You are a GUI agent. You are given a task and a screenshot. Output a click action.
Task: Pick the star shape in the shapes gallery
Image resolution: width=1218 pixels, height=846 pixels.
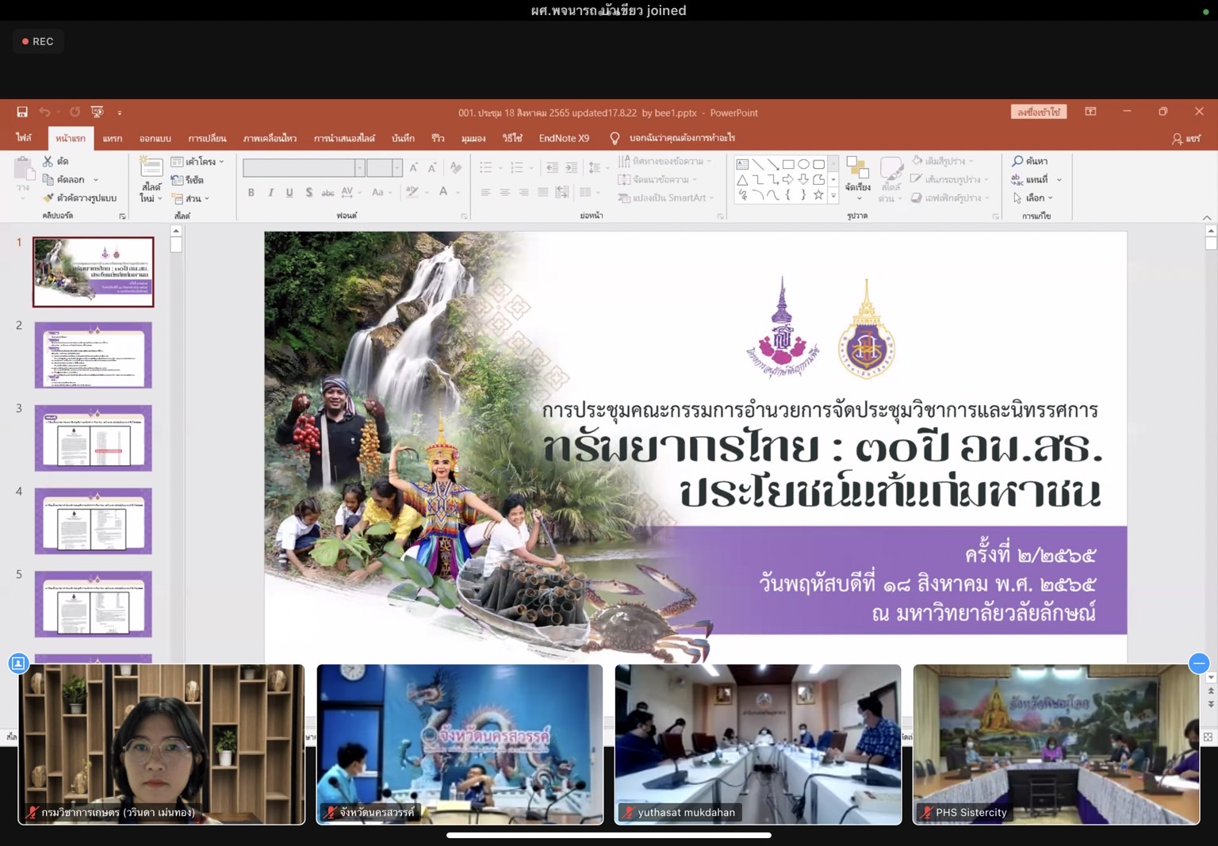click(818, 194)
